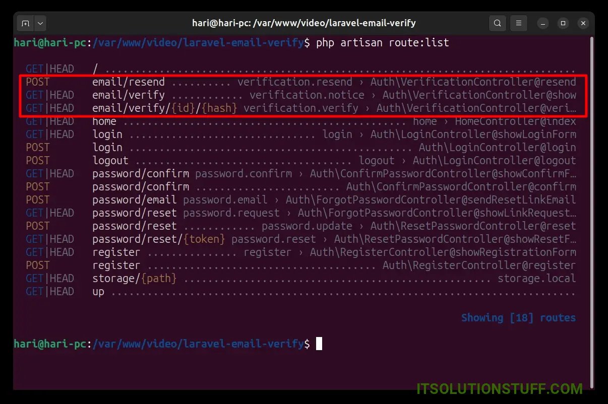Click the 'php artisan route:list' command text
The image size is (608, 404).
click(x=382, y=43)
